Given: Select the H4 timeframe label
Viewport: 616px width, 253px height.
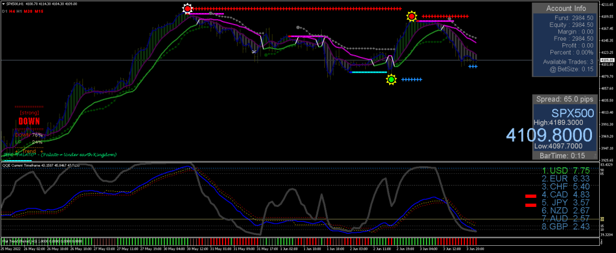Looking at the screenshot, I should [x=12, y=11].
